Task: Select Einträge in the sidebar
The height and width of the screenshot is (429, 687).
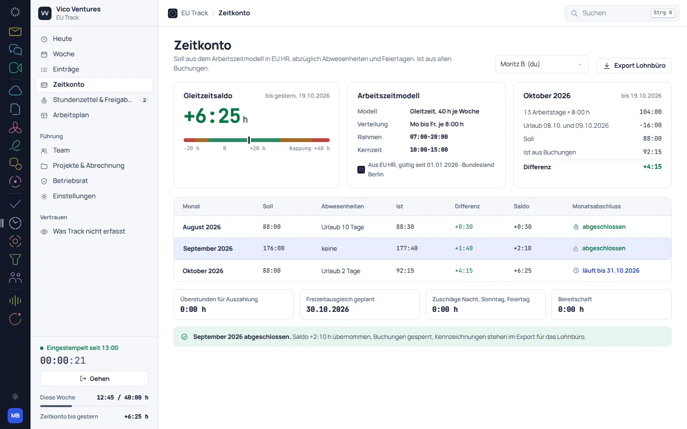Action: [94, 70]
